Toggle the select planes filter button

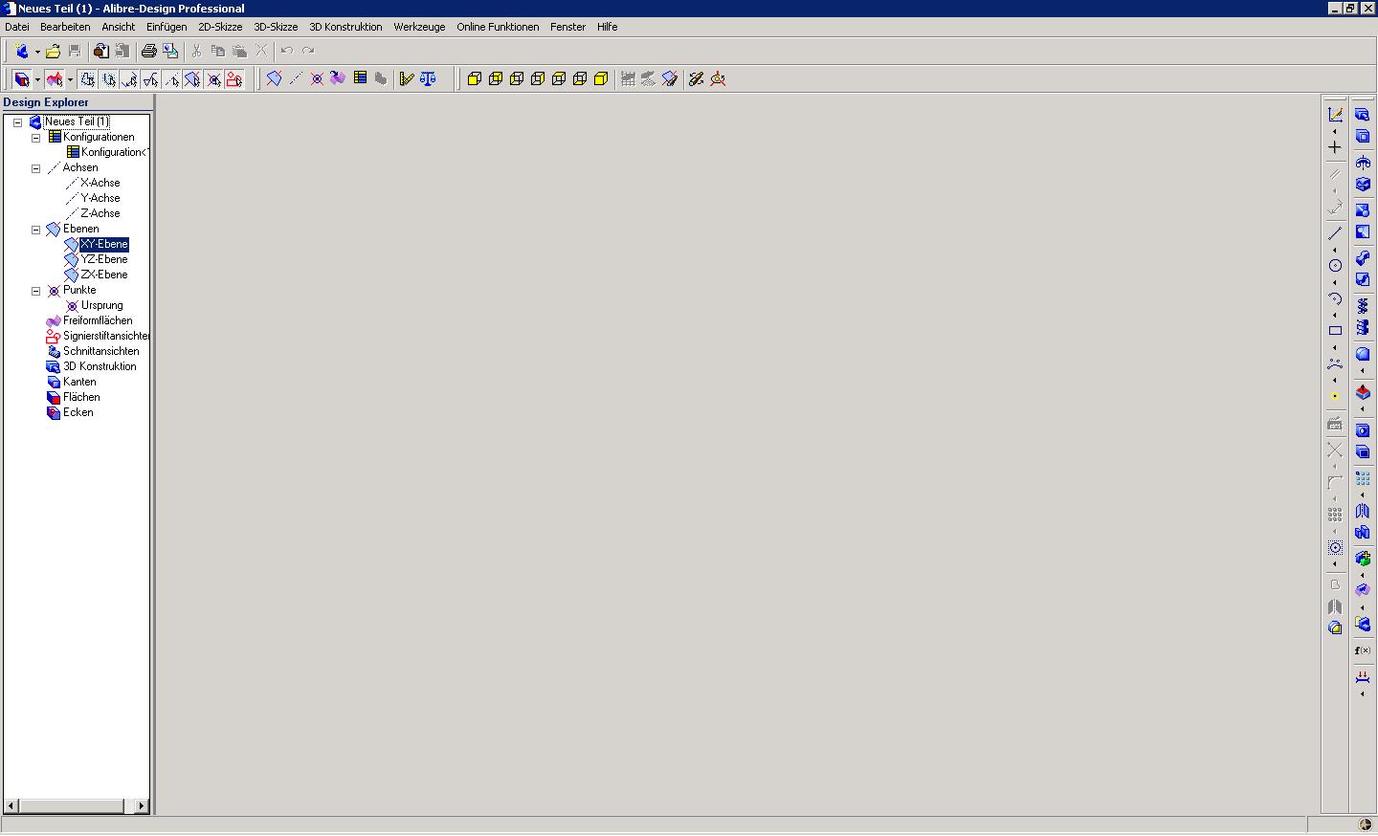[x=192, y=79]
